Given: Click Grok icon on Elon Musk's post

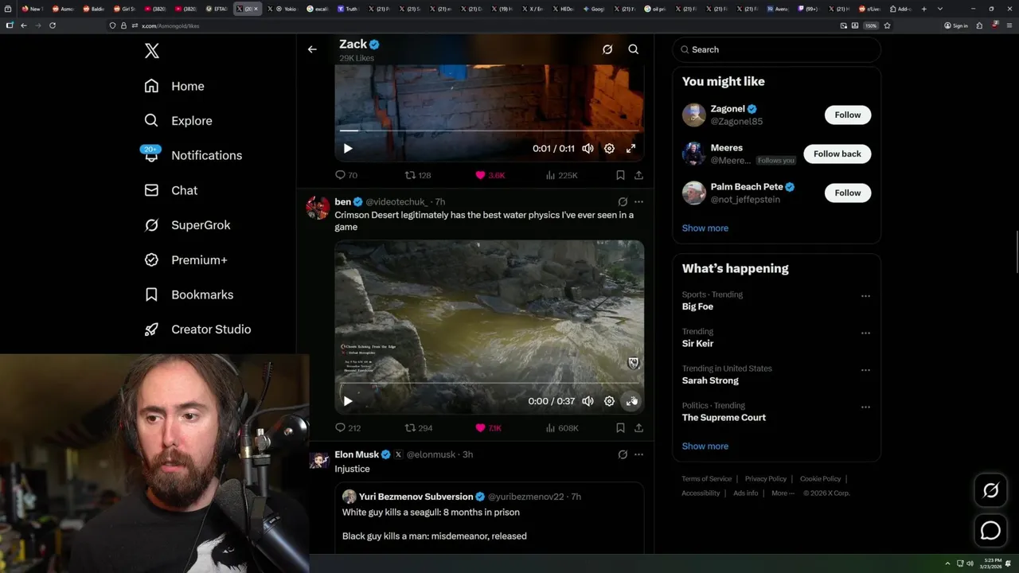Looking at the screenshot, I should click(623, 454).
